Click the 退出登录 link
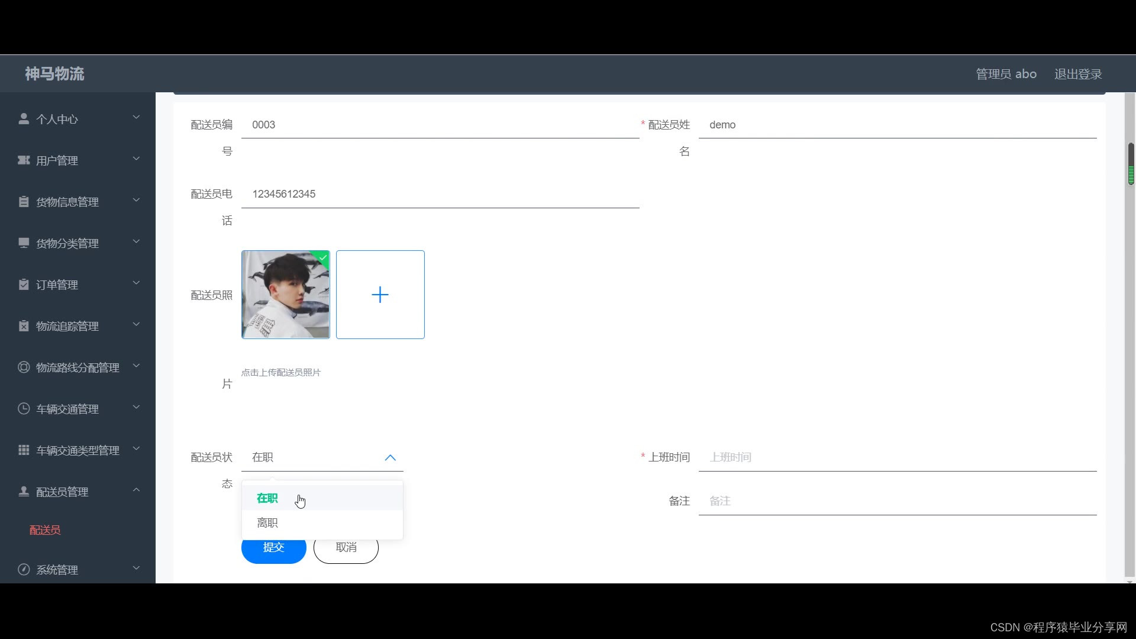This screenshot has width=1136, height=639. tap(1077, 74)
